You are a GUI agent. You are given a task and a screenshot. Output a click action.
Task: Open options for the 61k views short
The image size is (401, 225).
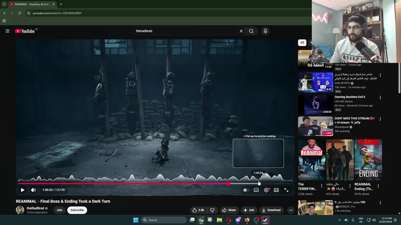point(350,186)
